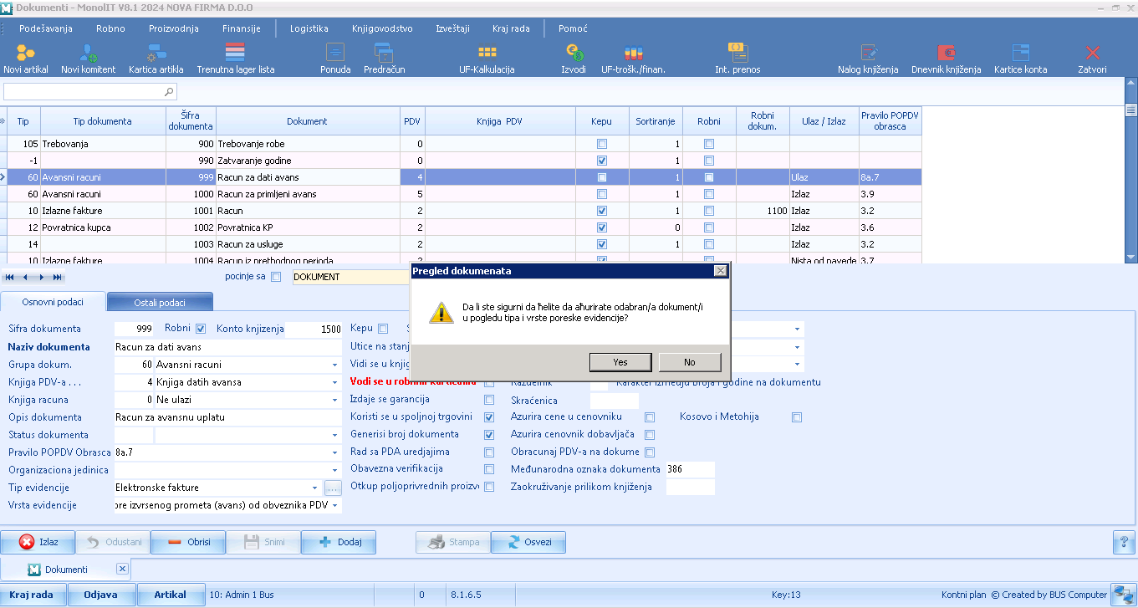Open the Novi artikal toolbar icon
This screenshot has height=608, width=1138.
pos(26,54)
